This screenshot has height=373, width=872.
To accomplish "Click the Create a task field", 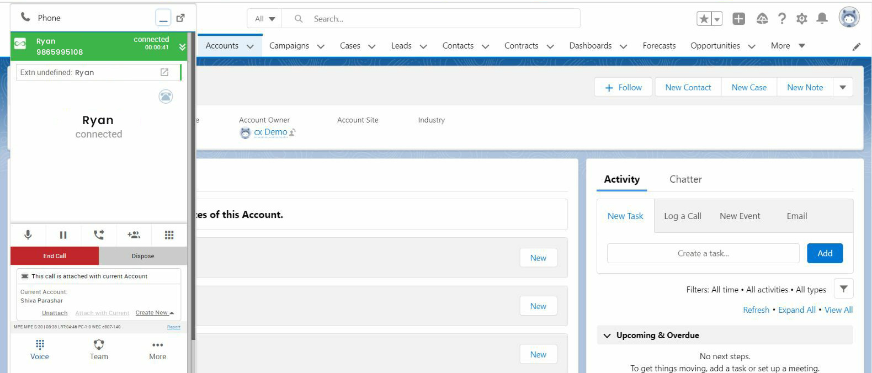I will click(x=703, y=253).
